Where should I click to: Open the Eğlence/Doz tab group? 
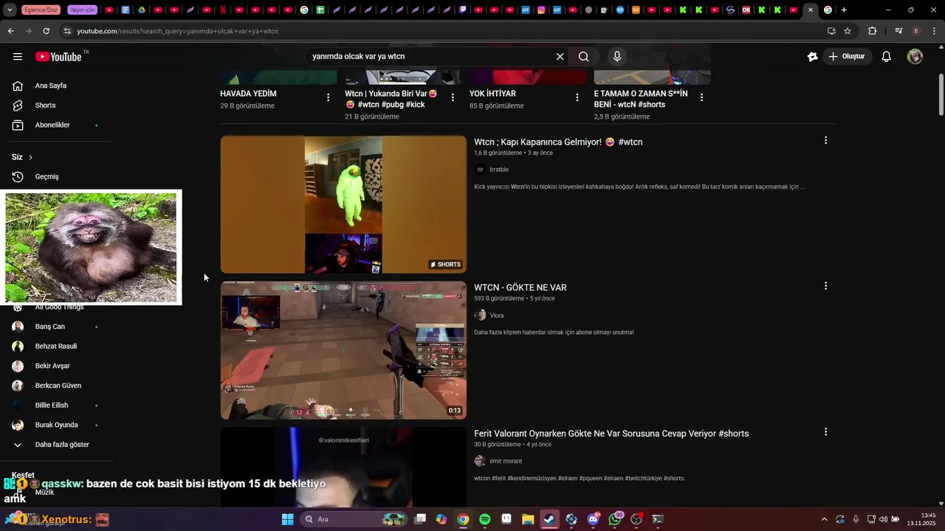pos(41,10)
